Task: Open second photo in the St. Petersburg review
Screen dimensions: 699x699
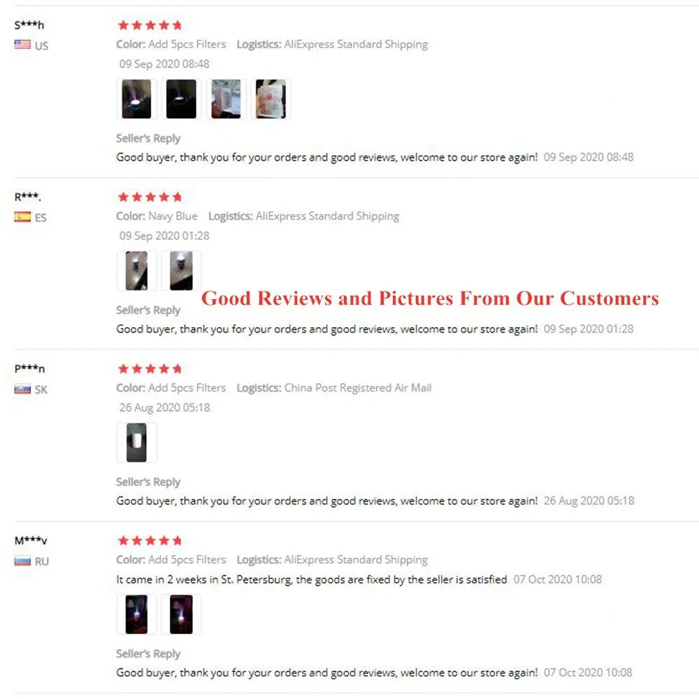Action: click(181, 614)
